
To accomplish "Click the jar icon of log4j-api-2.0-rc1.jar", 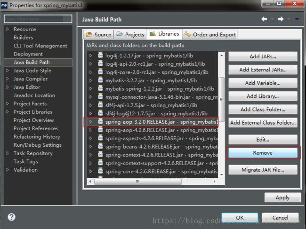I will coord(100,63).
